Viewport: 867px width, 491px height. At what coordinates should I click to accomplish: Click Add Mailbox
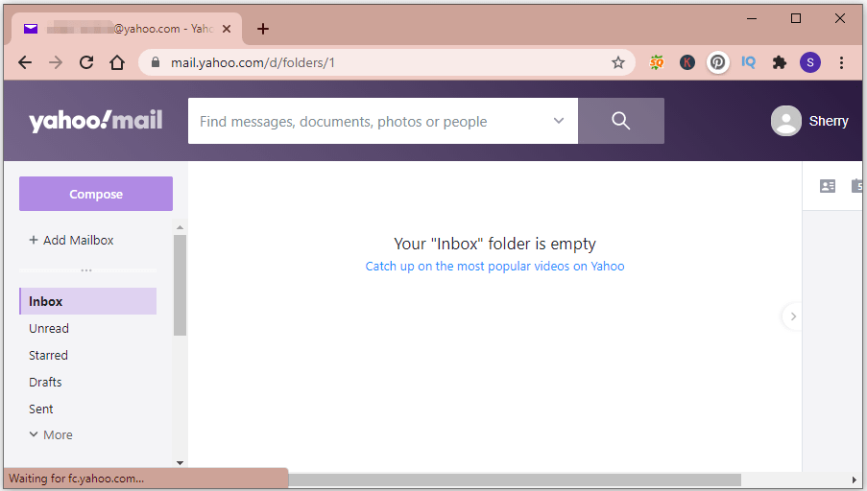71,241
